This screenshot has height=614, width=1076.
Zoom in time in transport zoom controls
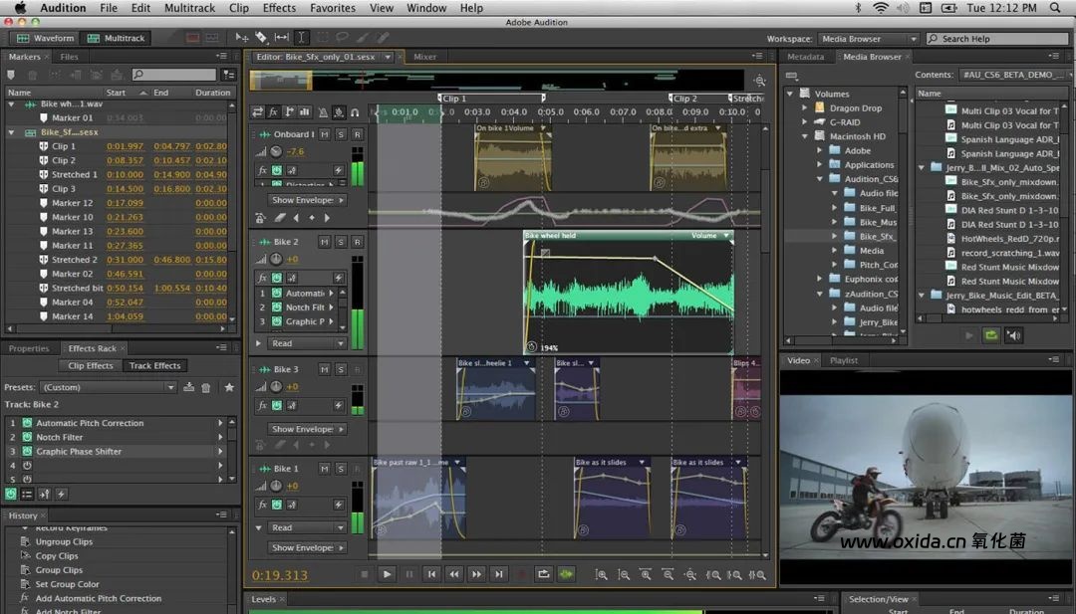[646, 575]
